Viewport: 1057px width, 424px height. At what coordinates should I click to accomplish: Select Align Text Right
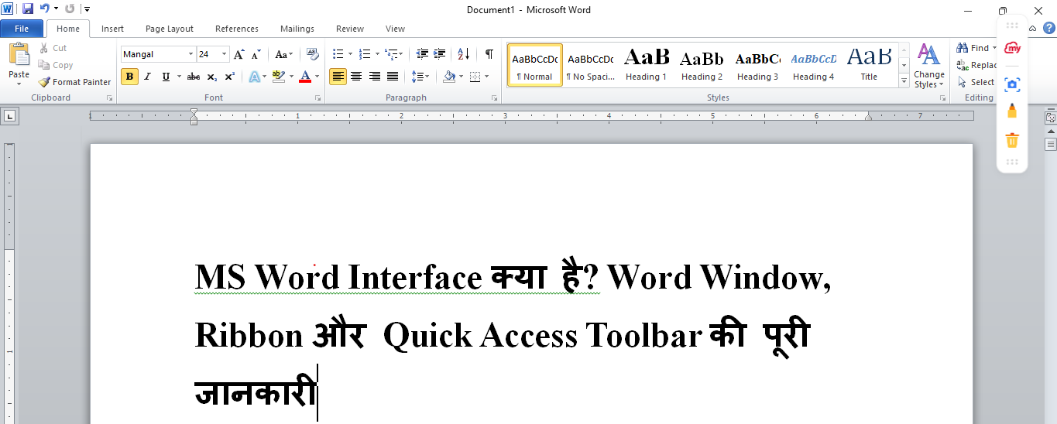pos(375,77)
